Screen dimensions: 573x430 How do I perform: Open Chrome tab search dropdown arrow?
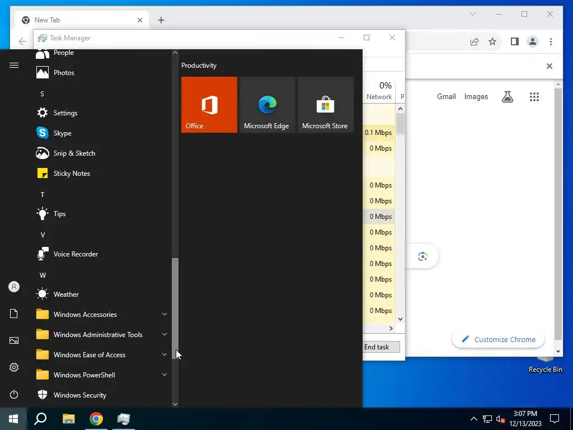pos(473,14)
